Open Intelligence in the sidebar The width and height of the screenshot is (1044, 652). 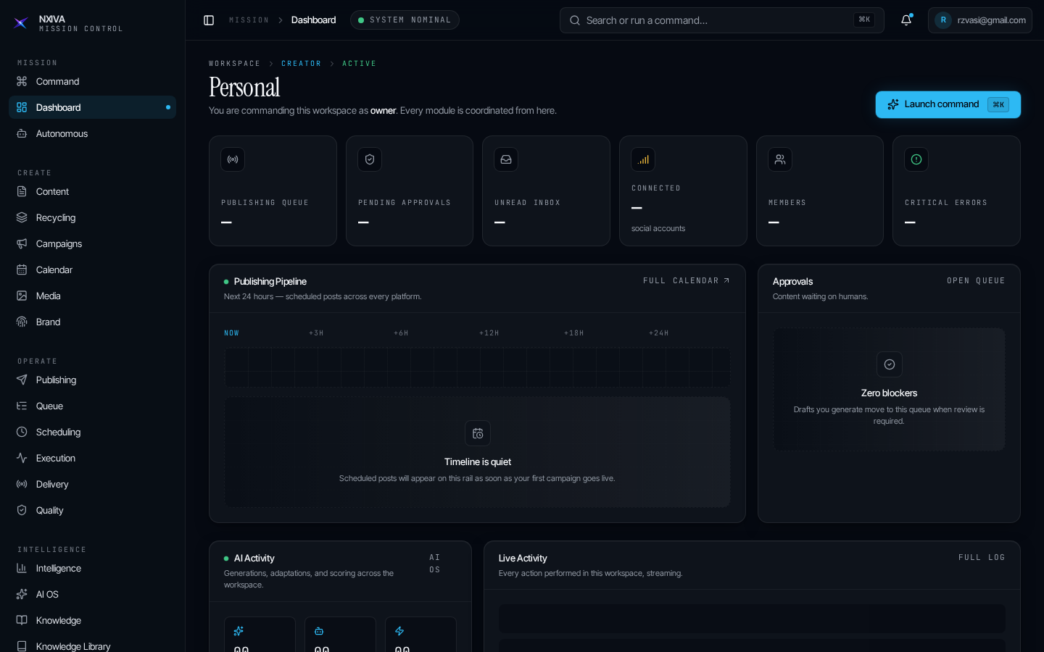click(92, 568)
